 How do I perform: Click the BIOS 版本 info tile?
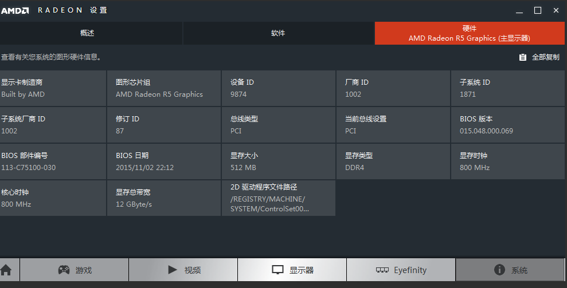click(x=507, y=125)
